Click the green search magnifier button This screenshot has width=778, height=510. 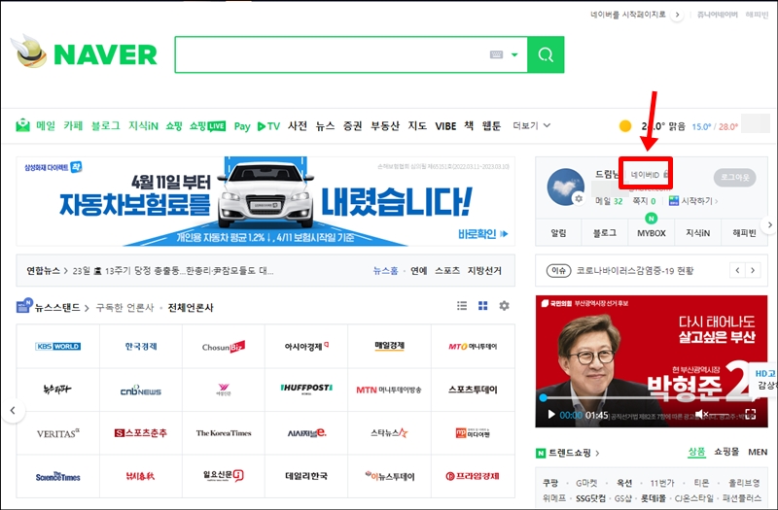pos(546,54)
